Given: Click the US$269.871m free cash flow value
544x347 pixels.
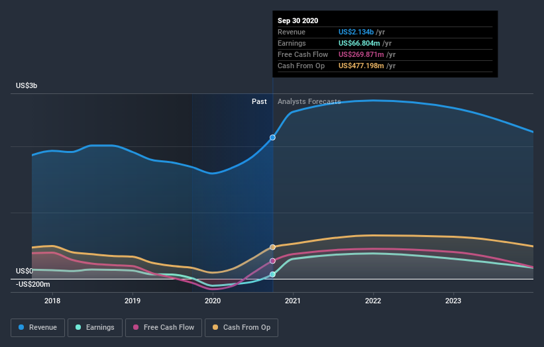Looking at the screenshot, I should tap(361, 54).
